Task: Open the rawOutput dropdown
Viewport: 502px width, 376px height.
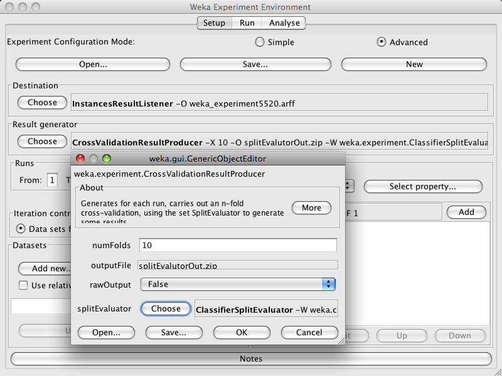Action: tap(238, 285)
